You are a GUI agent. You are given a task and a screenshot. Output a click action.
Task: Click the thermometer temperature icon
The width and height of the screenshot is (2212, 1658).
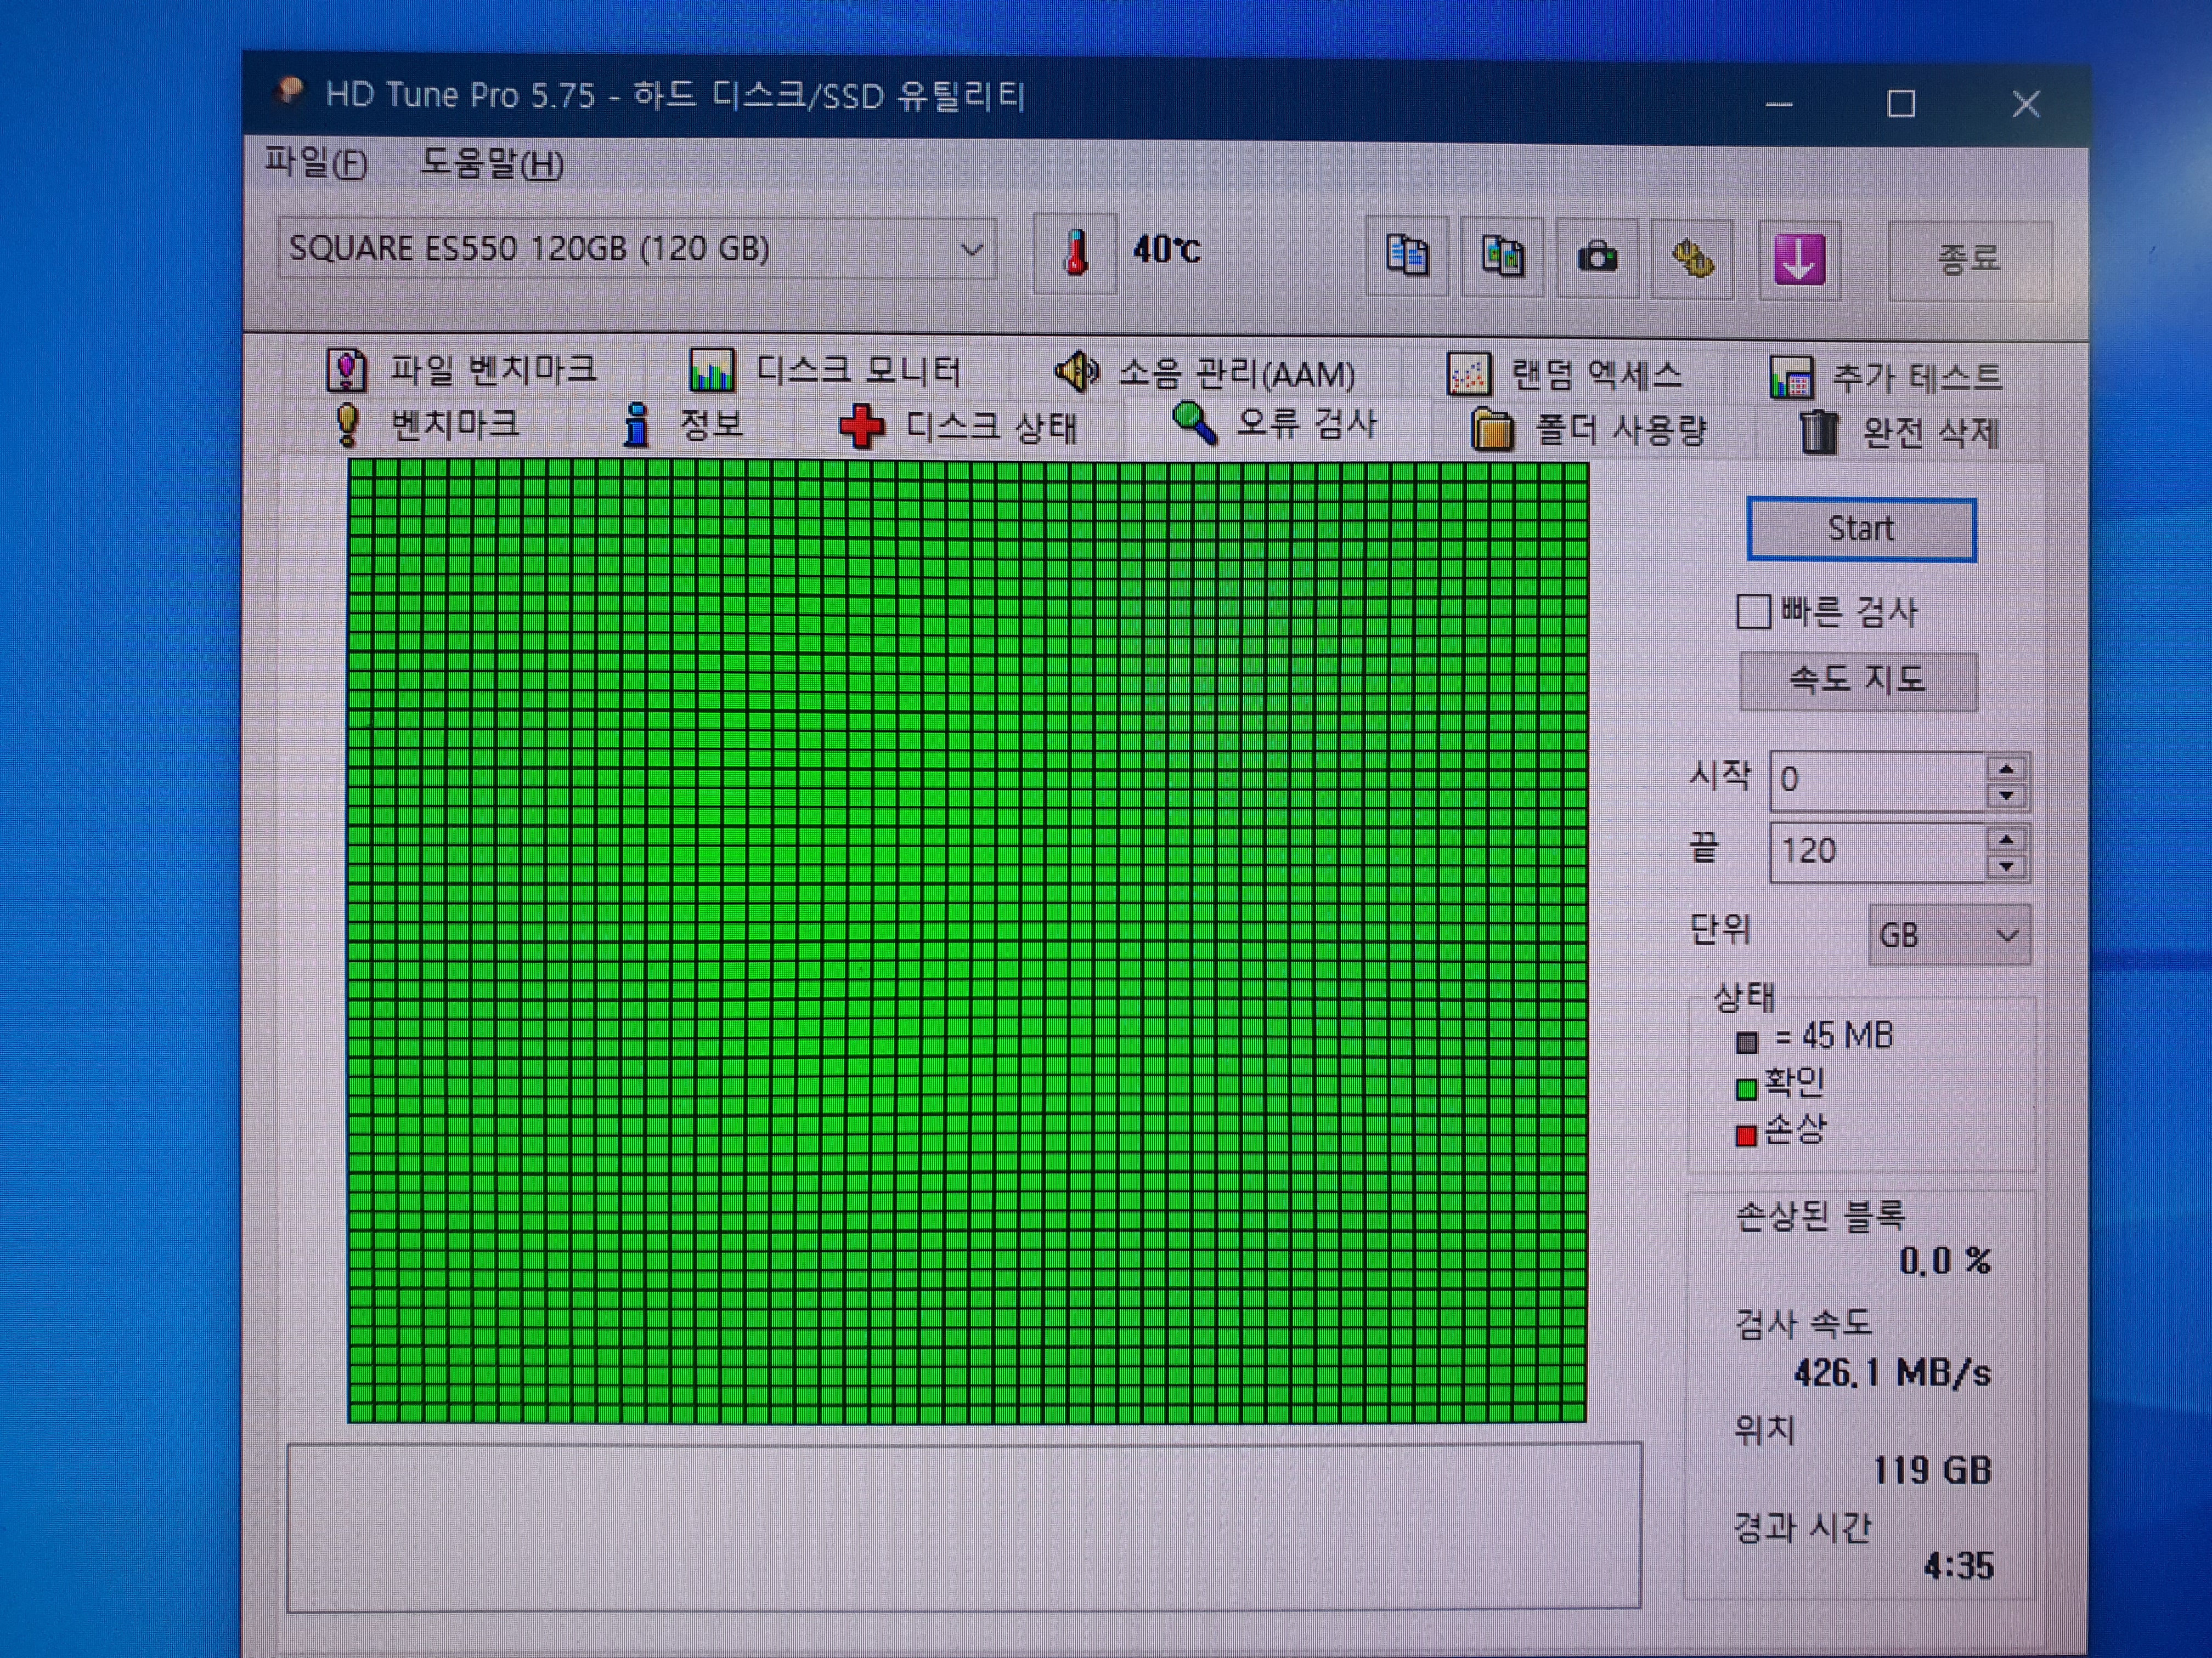1075,253
